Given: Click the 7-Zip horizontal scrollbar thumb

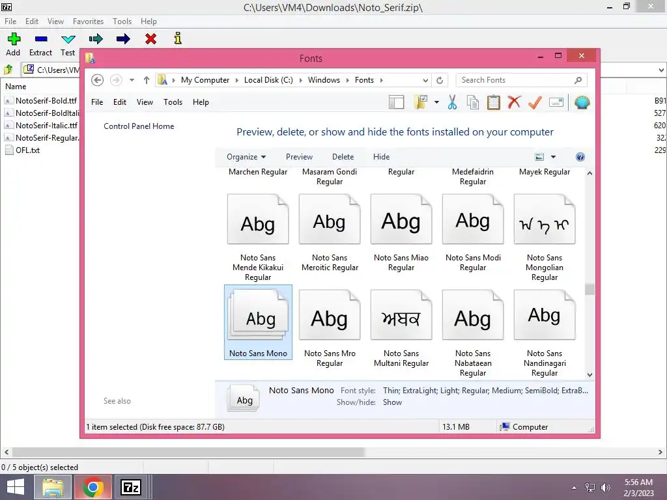Looking at the screenshot, I should point(188,452).
